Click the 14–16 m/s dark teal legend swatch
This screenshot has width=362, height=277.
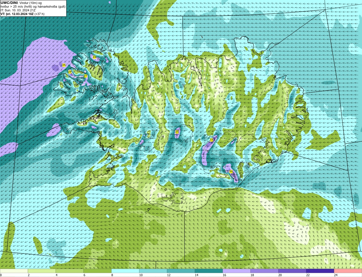(x=209, y=271)
